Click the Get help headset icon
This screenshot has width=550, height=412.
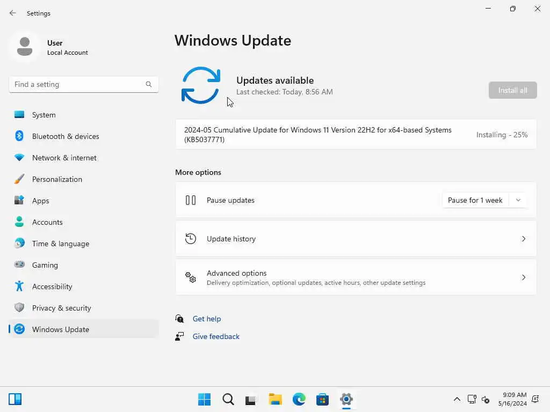(x=179, y=319)
